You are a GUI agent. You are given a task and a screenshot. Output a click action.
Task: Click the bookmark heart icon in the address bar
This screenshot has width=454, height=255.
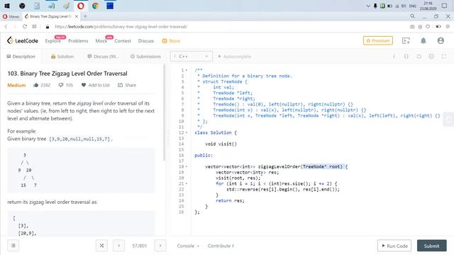(x=428, y=27)
